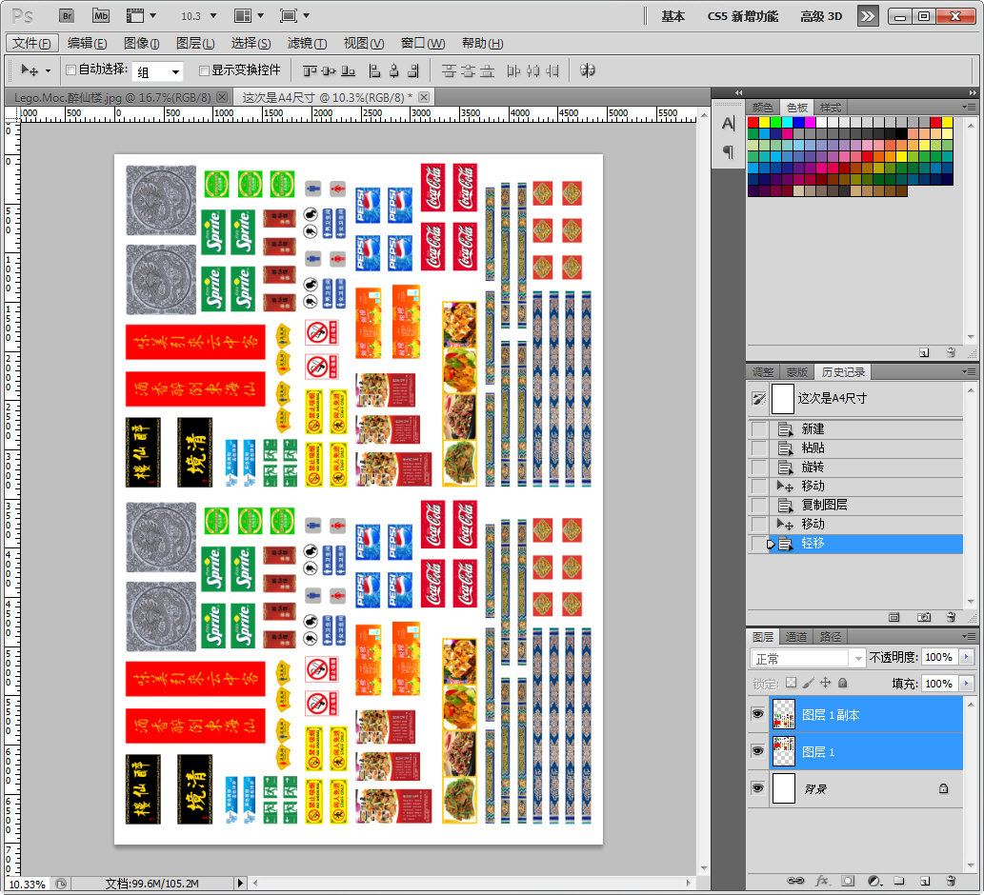This screenshot has width=984, height=895.
Task: Add a layer mask with the mask icon
Action: pyautogui.click(x=848, y=881)
